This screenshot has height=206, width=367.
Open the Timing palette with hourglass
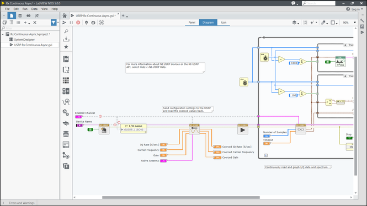tap(66, 70)
